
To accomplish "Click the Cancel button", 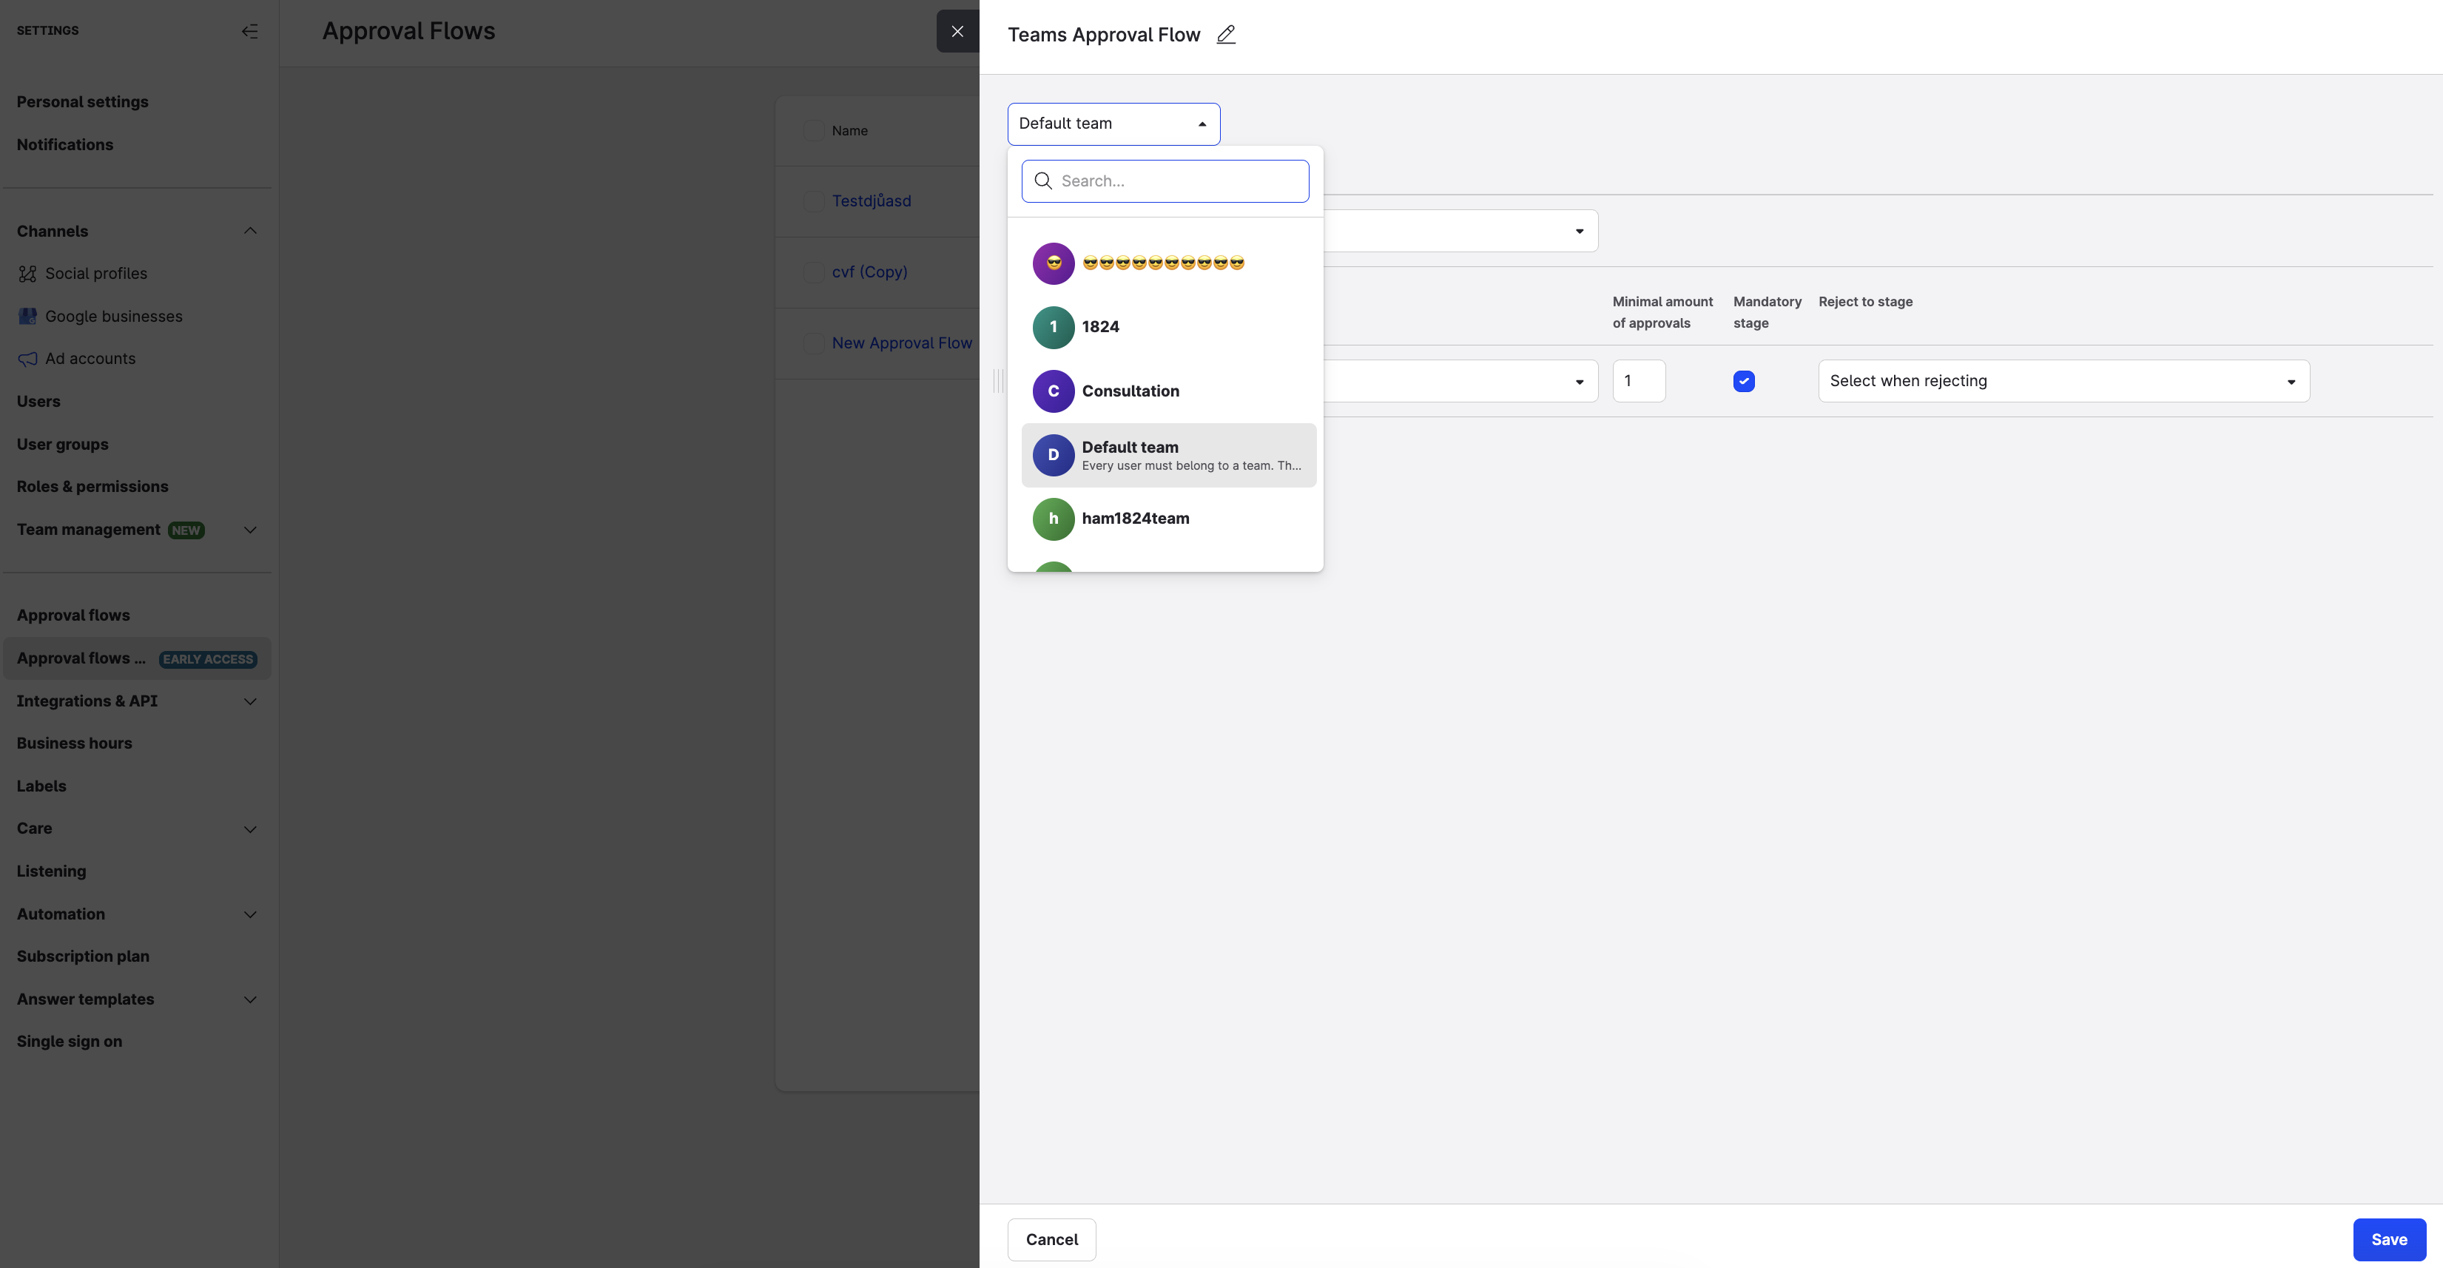I will coord(1052,1240).
